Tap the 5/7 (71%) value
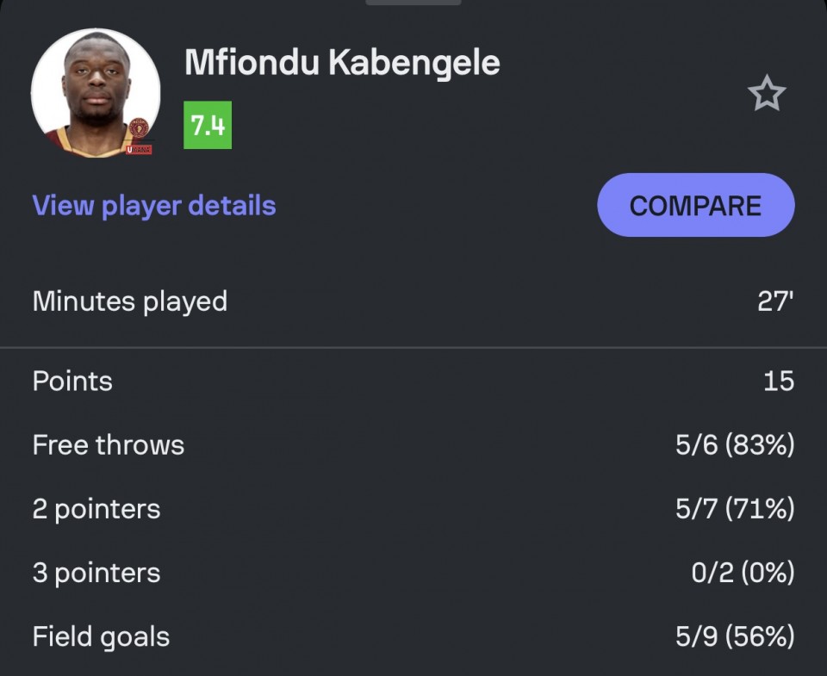Image resolution: width=827 pixels, height=676 pixels. [735, 509]
